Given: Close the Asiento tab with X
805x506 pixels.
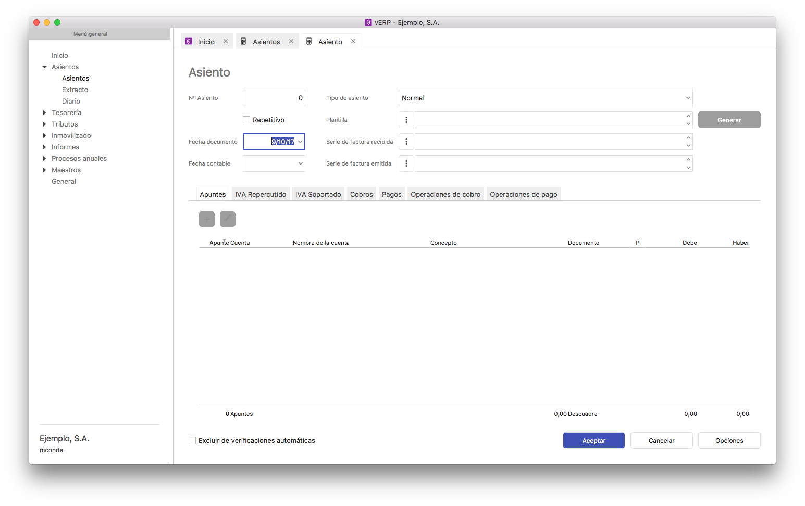Looking at the screenshot, I should (x=353, y=42).
